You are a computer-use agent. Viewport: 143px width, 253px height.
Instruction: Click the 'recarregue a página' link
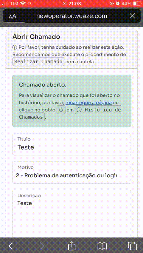pyautogui.click(x=88, y=103)
